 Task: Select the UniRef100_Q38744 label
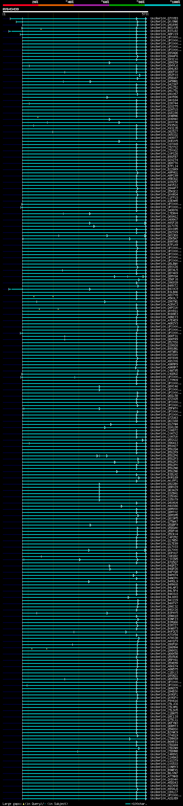164,103
